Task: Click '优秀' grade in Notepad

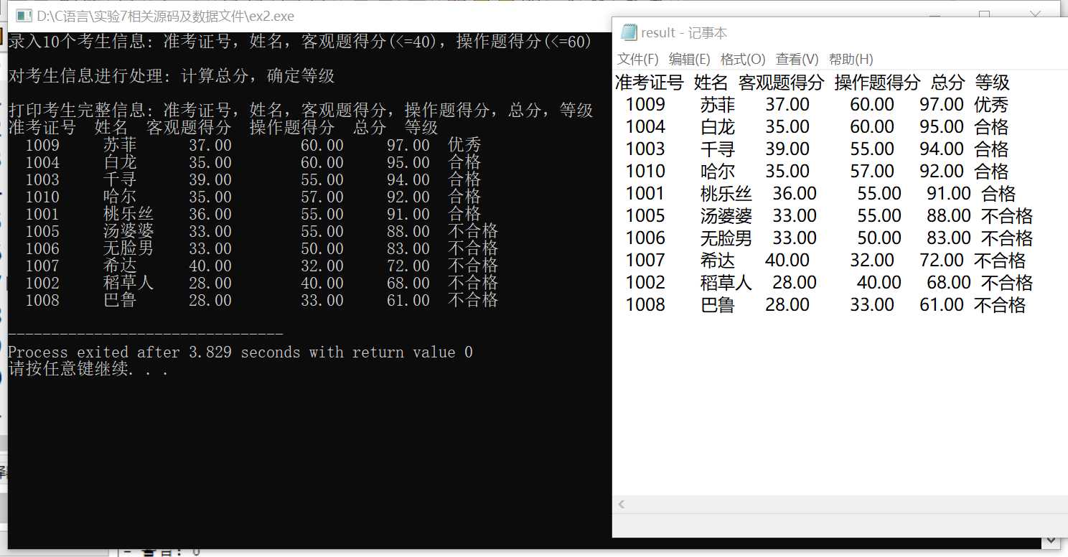Action: click(991, 105)
